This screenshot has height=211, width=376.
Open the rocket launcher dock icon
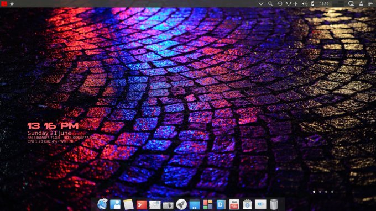tap(181, 204)
